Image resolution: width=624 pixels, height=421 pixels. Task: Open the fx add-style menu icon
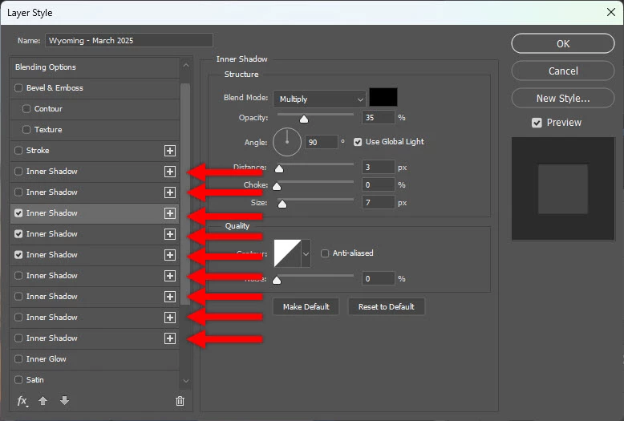tap(22, 401)
